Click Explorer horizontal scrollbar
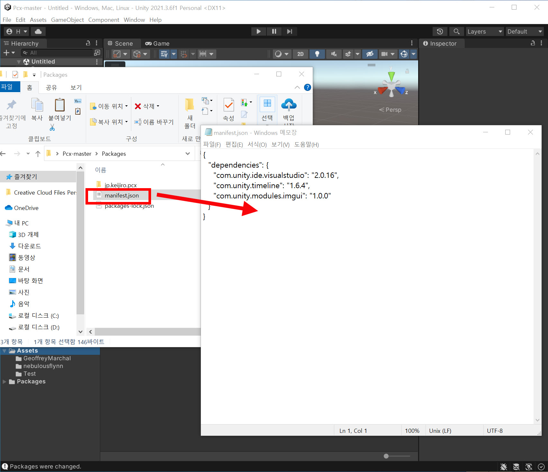The height and width of the screenshot is (472, 548). (x=148, y=332)
